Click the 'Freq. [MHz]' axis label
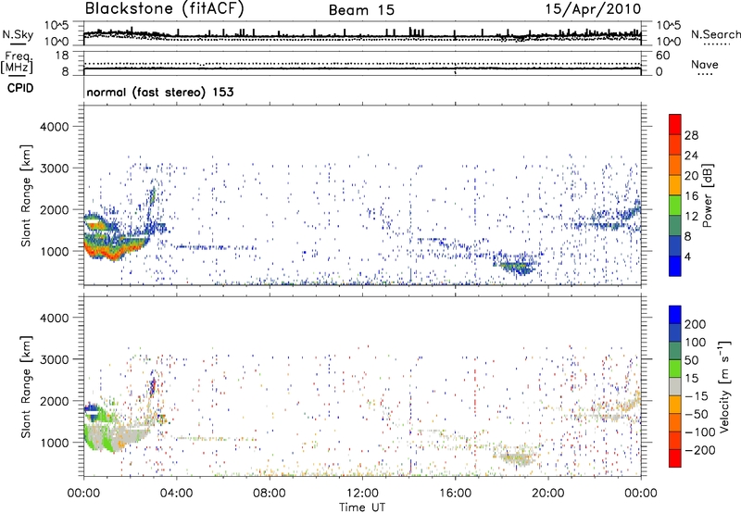 click(17, 63)
